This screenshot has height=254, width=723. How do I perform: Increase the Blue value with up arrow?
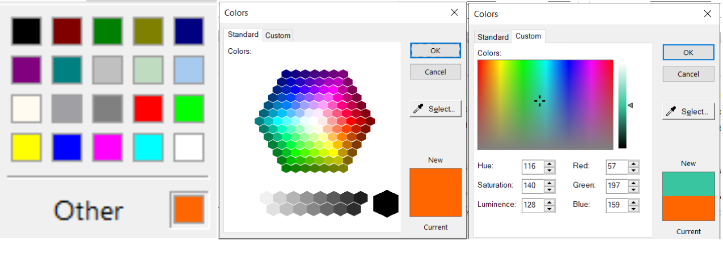[x=634, y=202]
